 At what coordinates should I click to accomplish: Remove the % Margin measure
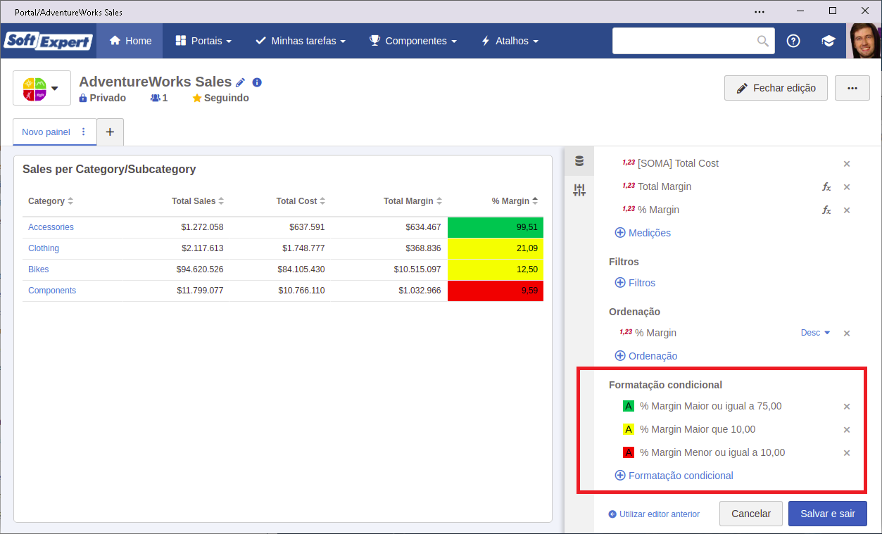pyautogui.click(x=847, y=210)
